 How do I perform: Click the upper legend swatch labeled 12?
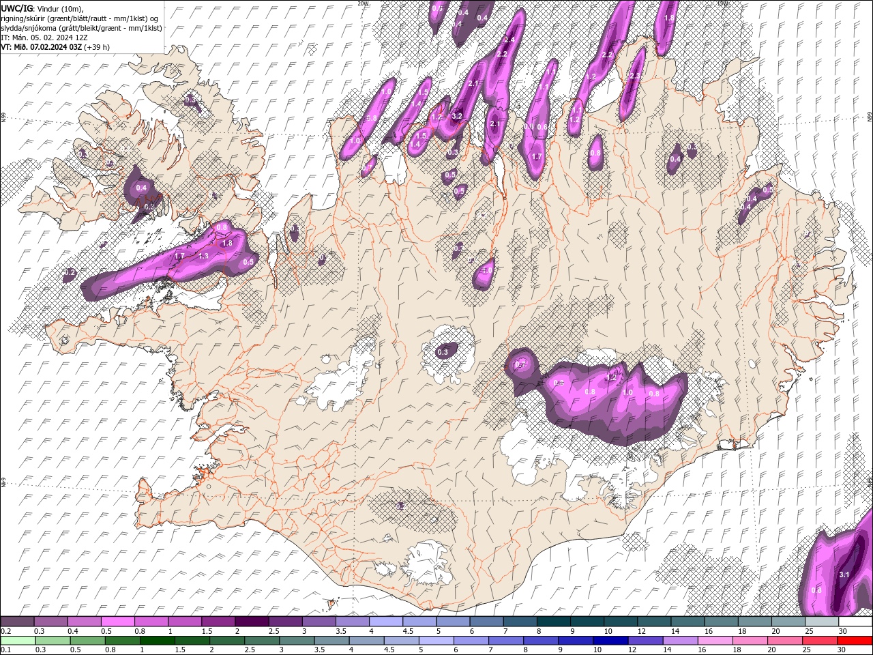tap(654, 622)
